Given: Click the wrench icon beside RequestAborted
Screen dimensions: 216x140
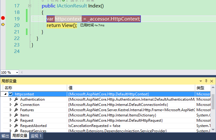Looking at the screenshot, I should [x=16, y=125].
